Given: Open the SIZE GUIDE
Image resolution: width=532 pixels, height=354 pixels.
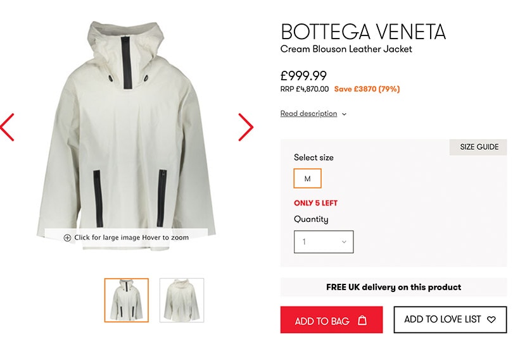Looking at the screenshot, I should [479, 147].
